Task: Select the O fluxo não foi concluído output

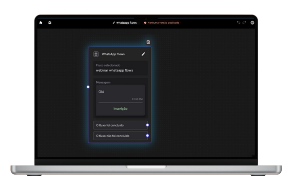Action: coord(121,136)
